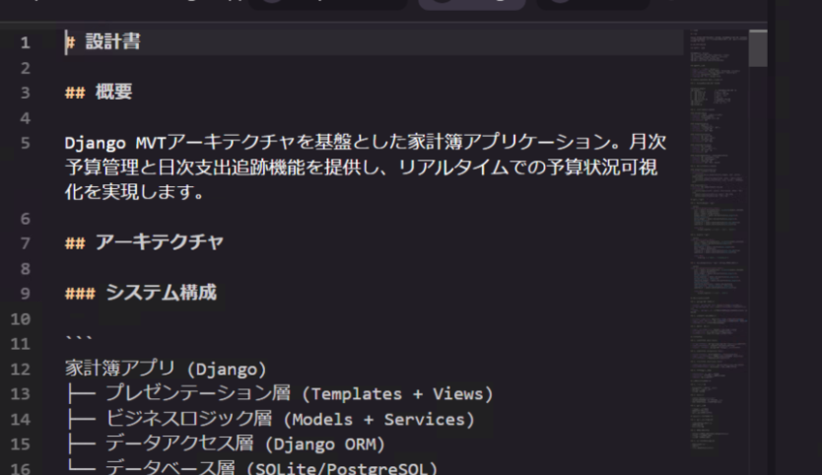Click line number 14 in gutter
Image resolution: width=822 pixels, height=475 pixels.
click(x=21, y=420)
